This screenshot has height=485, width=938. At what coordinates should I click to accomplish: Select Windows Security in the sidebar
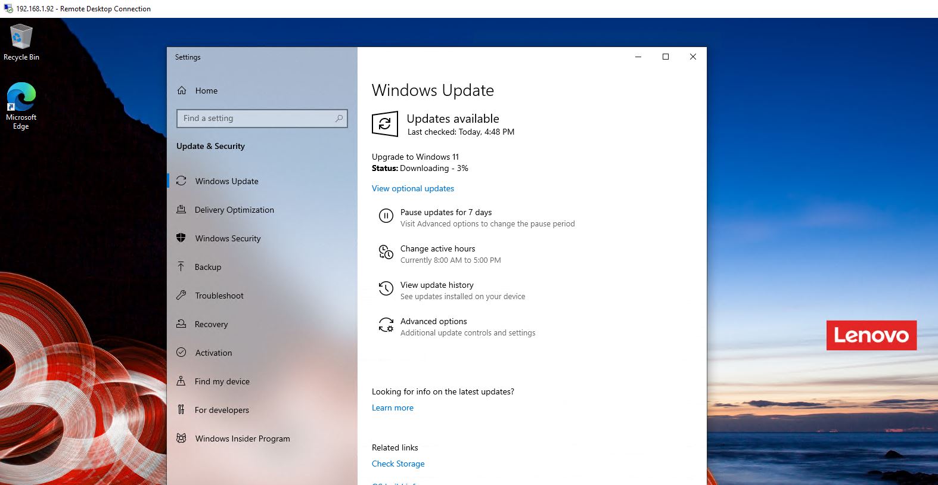point(228,238)
